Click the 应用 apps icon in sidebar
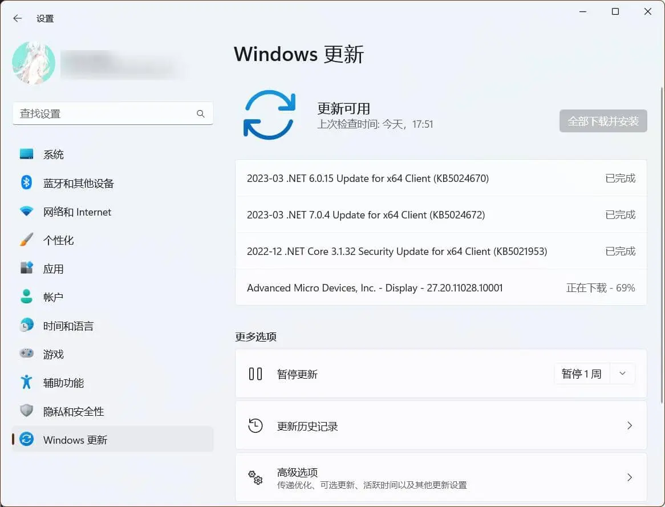Viewport: 665px width, 507px height. pos(26,269)
